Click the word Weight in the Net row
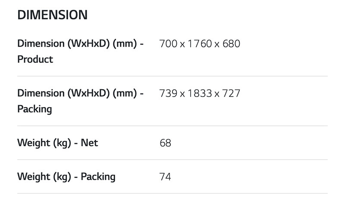Image resolution: width=345 pixels, height=197 pixels. pos(34,142)
